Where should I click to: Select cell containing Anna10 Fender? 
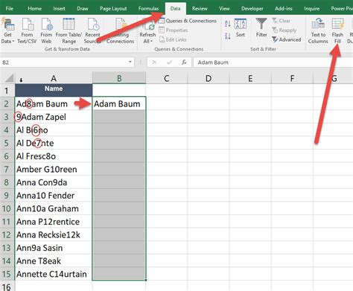54,196
